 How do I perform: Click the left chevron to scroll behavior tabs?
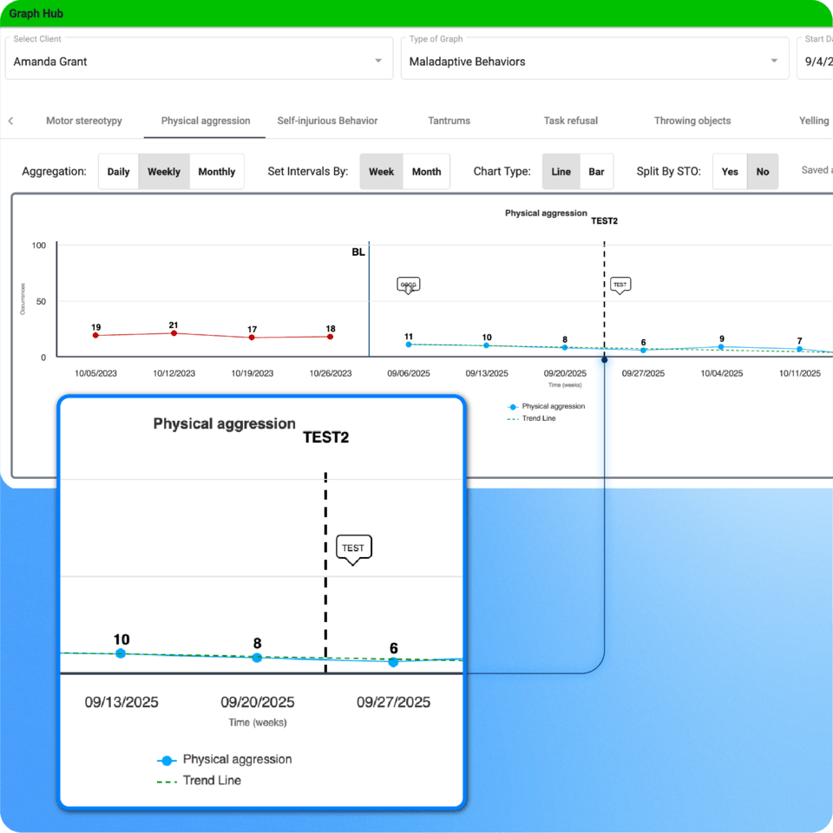(x=10, y=121)
